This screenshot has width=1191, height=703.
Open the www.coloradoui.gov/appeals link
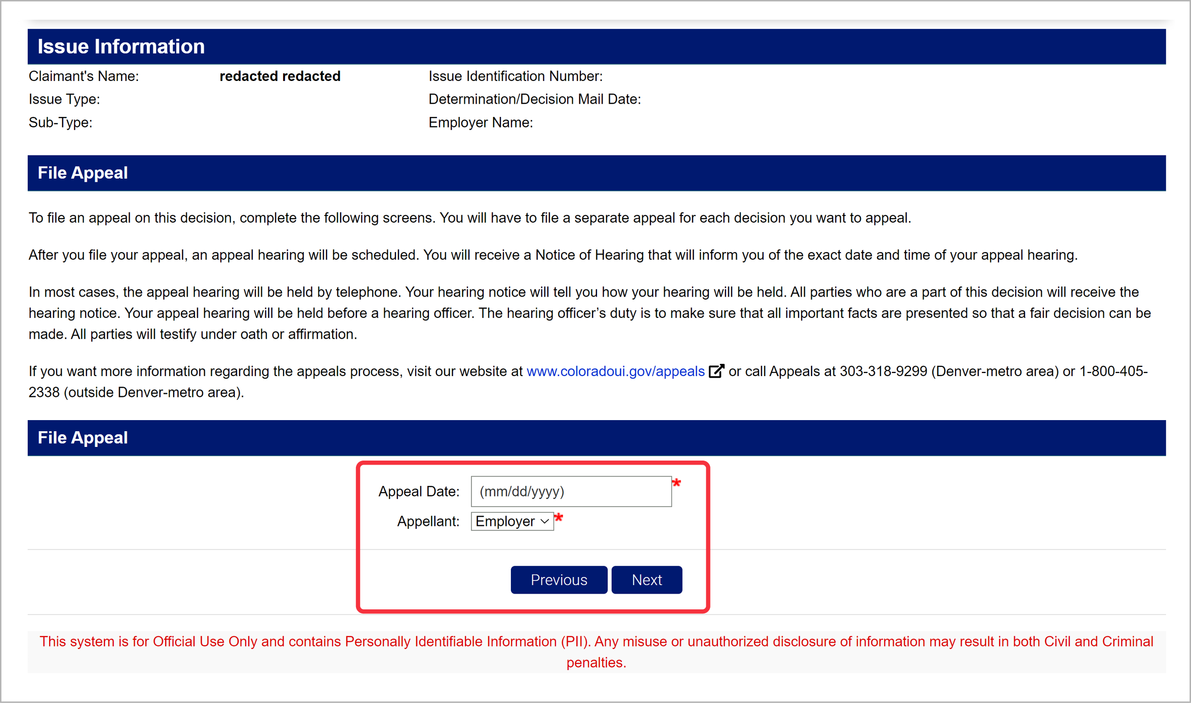click(x=615, y=371)
